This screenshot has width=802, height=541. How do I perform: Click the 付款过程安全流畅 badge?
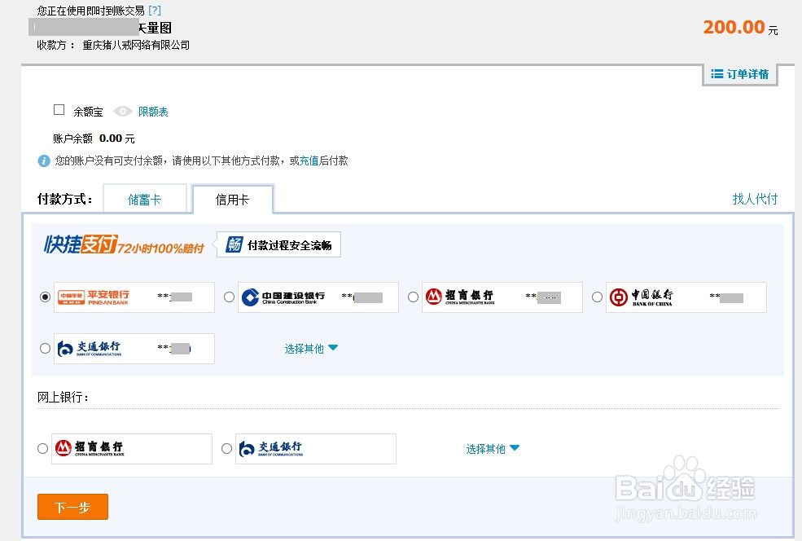pos(278,244)
